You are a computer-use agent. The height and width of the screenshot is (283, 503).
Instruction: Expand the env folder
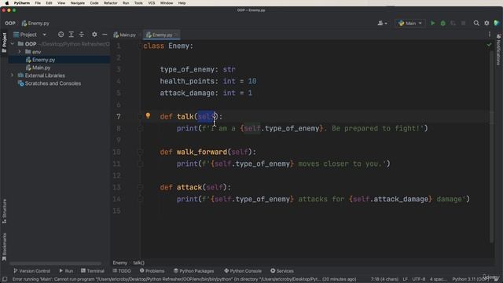[x=20, y=52]
